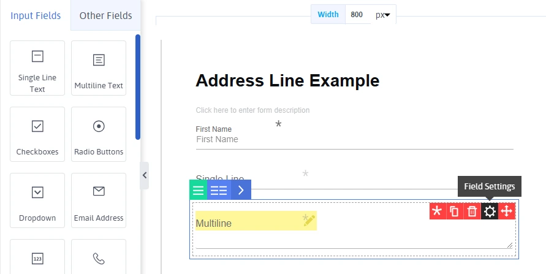The image size is (546, 274).
Task: Add an Email Address field
Action: click(x=99, y=200)
